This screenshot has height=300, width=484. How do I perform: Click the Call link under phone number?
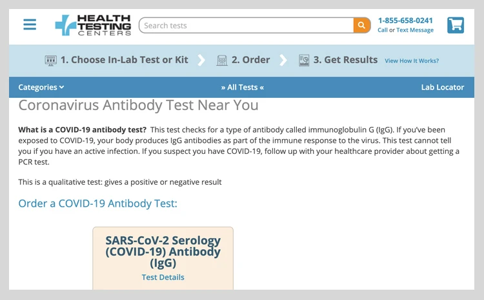(x=383, y=30)
